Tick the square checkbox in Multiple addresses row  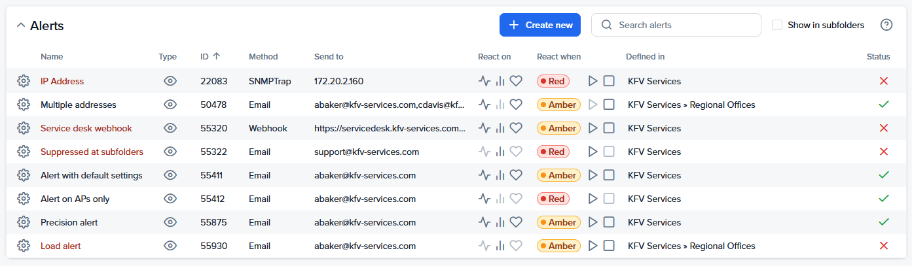[609, 105]
